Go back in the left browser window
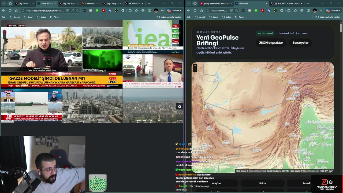Viewport: 343px width, 193px height. click(3, 10)
